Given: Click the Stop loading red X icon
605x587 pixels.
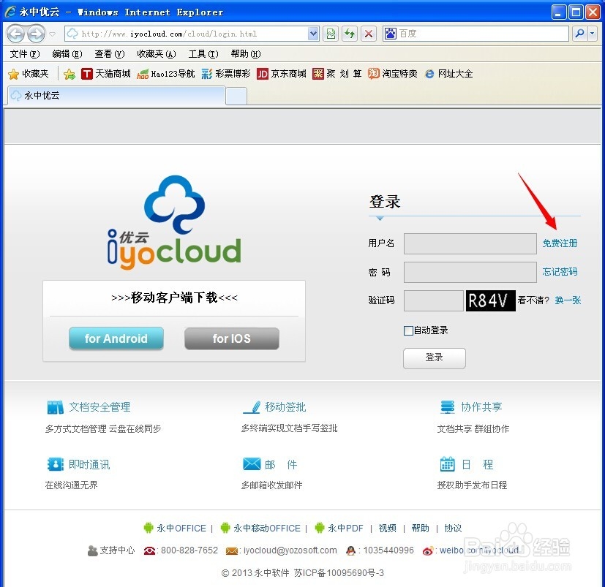Looking at the screenshot, I should pyautogui.click(x=369, y=34).
